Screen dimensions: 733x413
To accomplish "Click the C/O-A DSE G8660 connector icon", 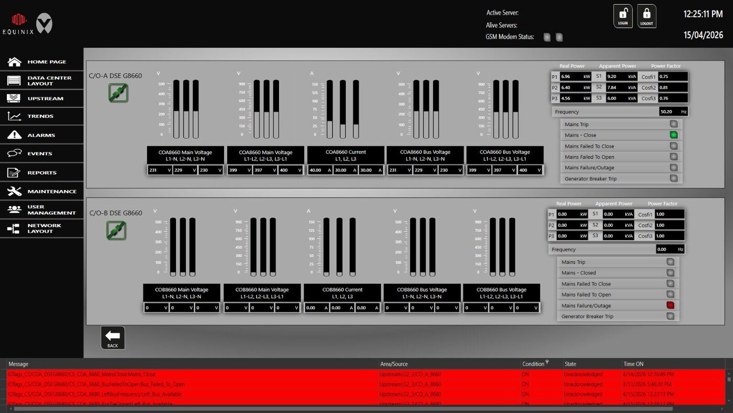I will click(118, 93).
